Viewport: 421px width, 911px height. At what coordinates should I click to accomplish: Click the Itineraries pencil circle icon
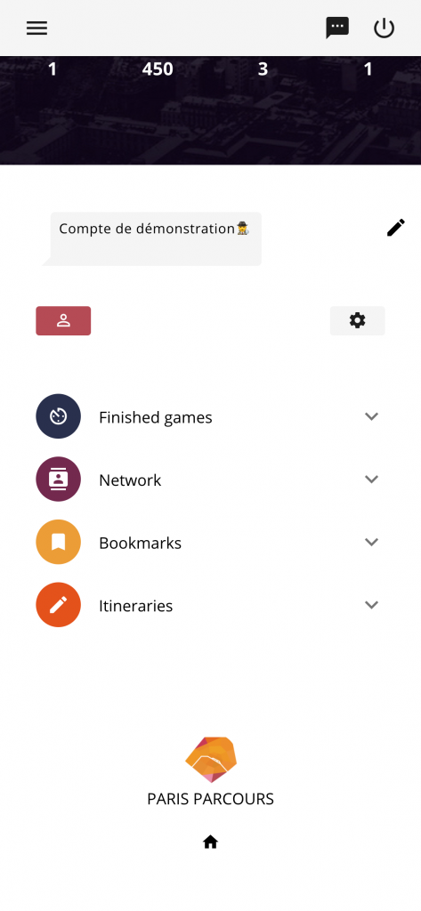click(x=58, y=604)
